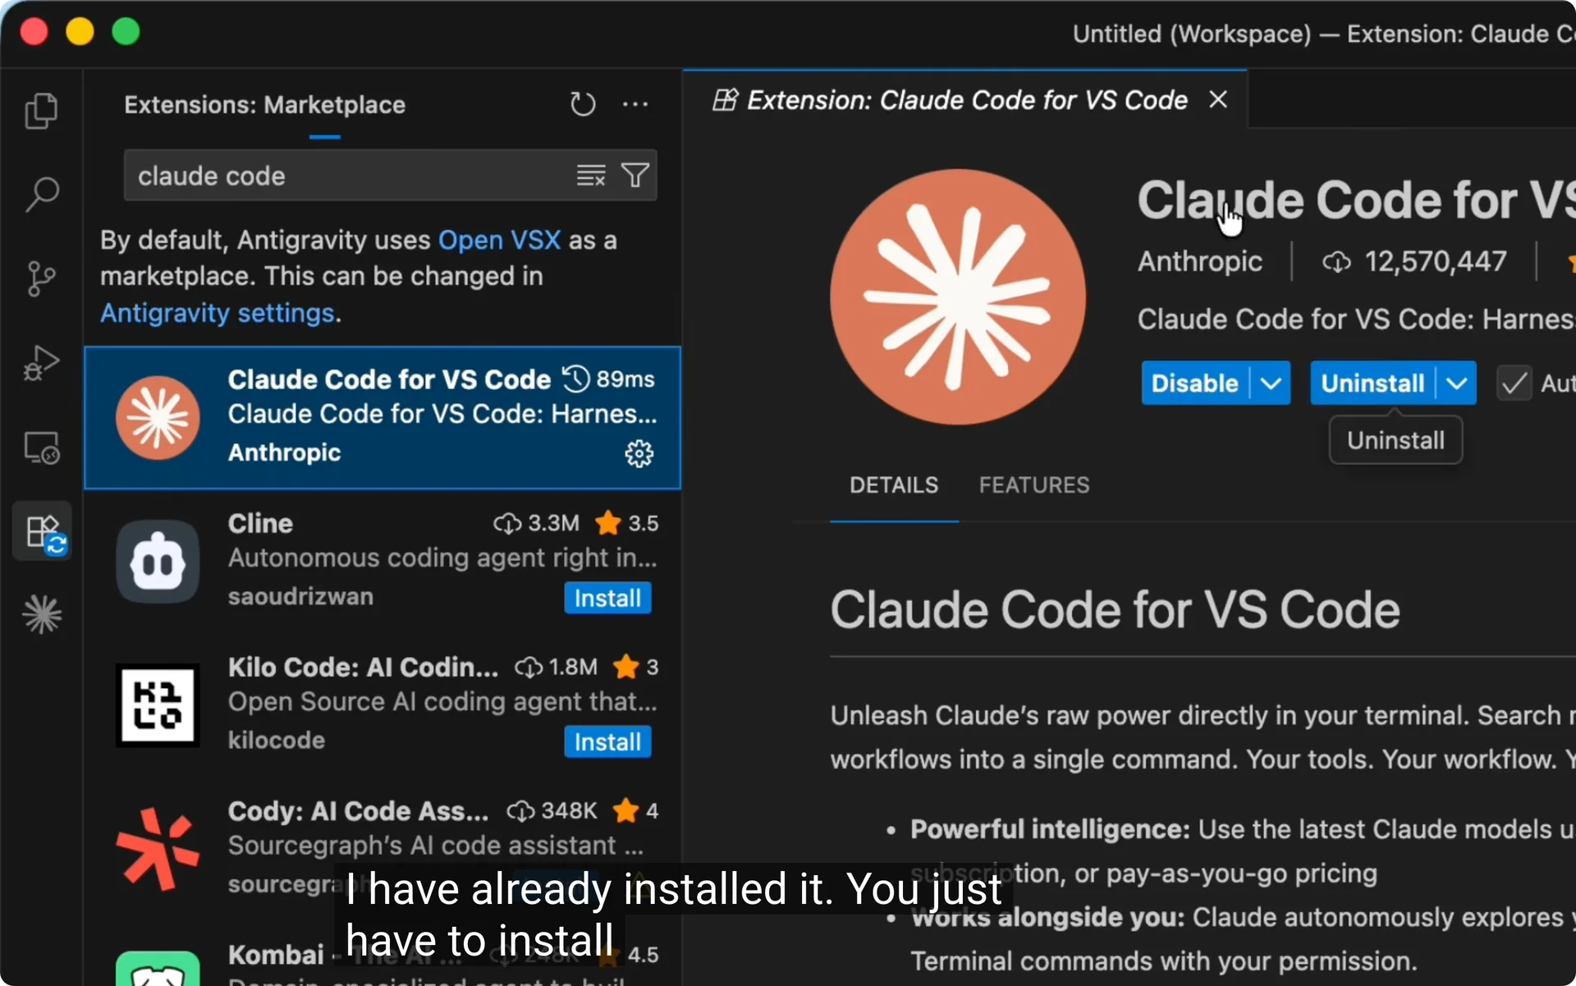Image resolution: width=1576 pixels, height=986 pixels.
Task: Expand the Uninstall button dropdown arrow
Action: [1457, 383]
